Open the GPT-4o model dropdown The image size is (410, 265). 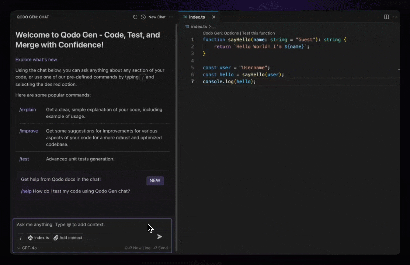pos(27,248)
